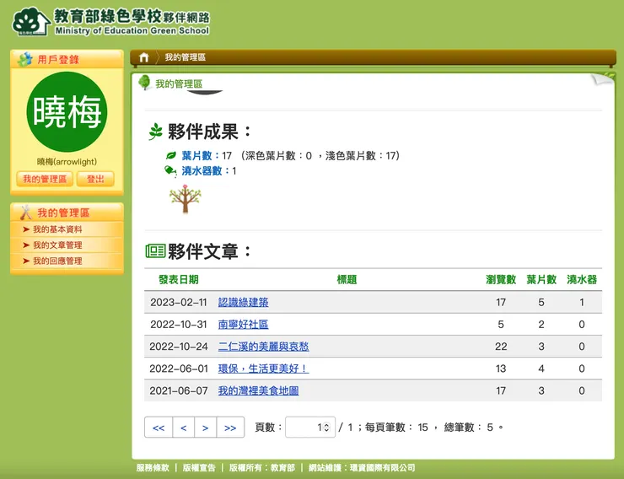Open article 南寧好社區
This screenshot has height=479, width=624.
click(243, 324)
